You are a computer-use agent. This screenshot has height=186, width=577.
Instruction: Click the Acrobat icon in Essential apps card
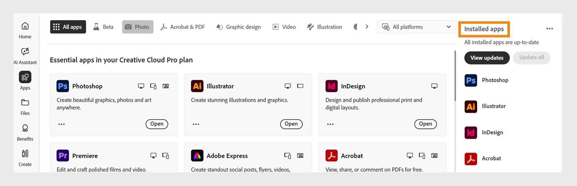pyautogui.click(x=331, y=155)
